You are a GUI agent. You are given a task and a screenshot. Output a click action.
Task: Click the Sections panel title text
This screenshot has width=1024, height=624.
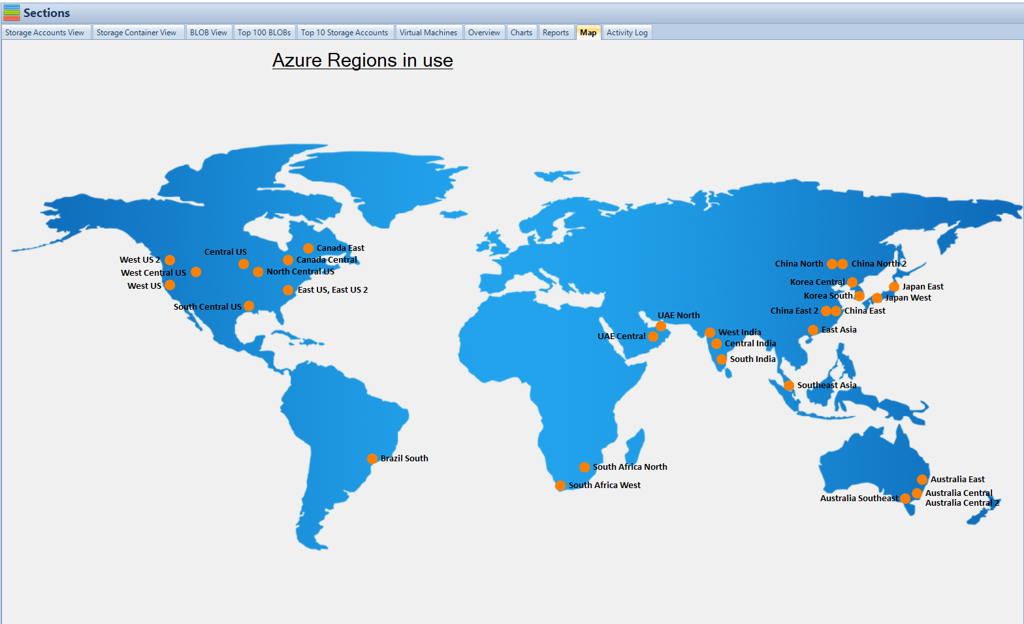point(46,13)
